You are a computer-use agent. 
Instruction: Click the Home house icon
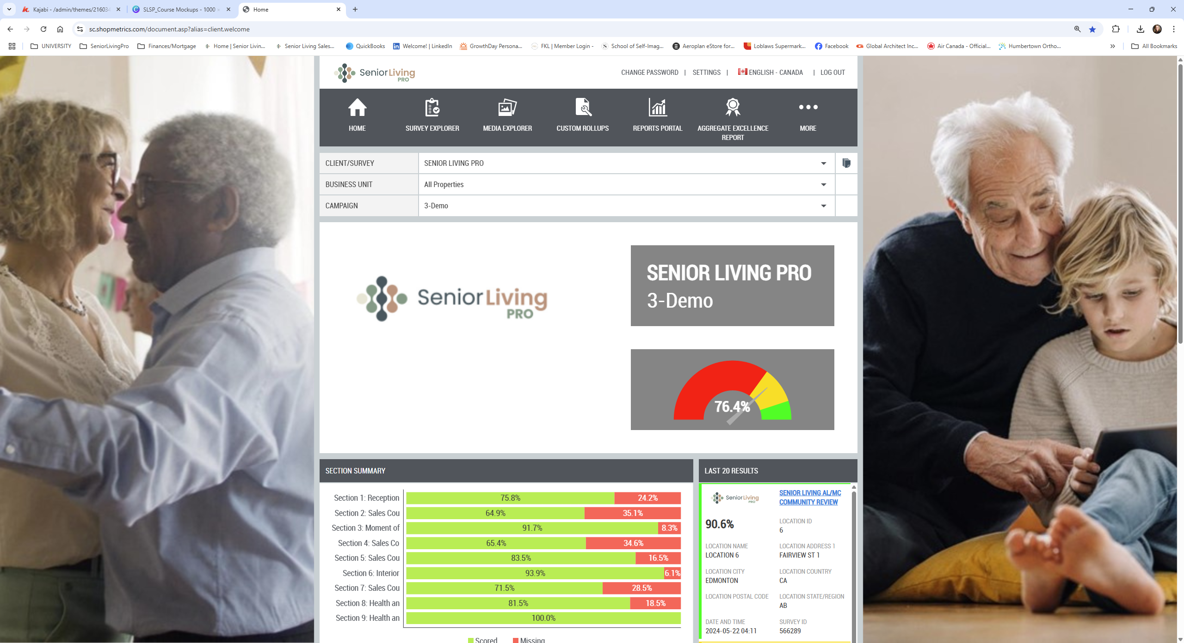pos(357,108)
